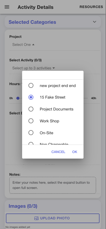Select the partially visible Non Chargeable option
The image size is (106, 229).
coord(53,143)
